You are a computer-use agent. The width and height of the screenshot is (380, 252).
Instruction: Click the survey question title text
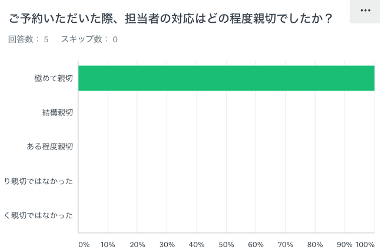(170, 19)
